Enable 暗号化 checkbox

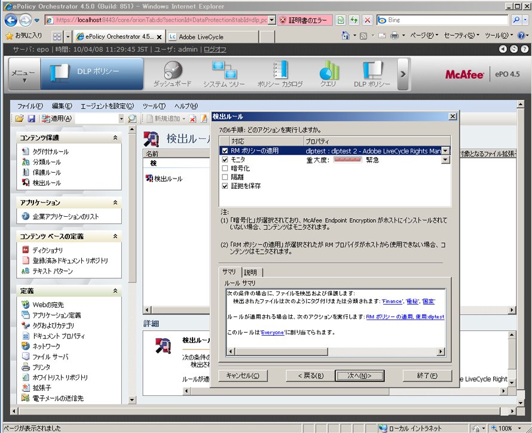click(225, 168)
